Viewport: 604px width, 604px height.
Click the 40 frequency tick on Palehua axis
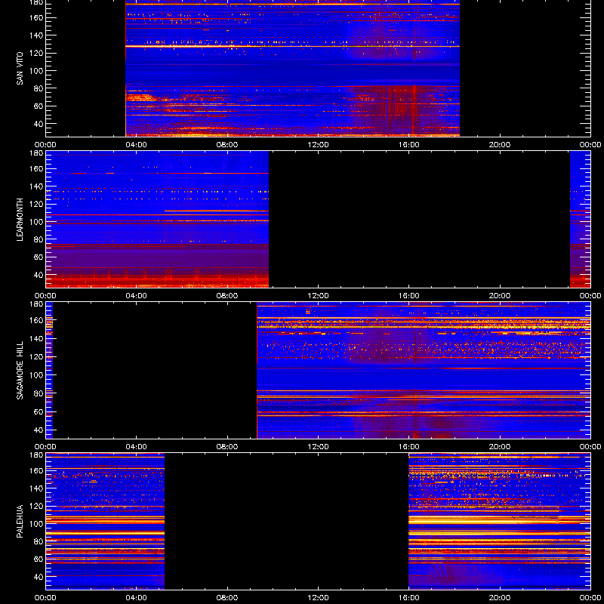[39, 577]
